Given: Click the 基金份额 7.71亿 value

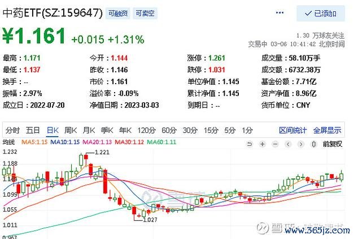Looking at the screenshot, I should [x=306, y=81].
